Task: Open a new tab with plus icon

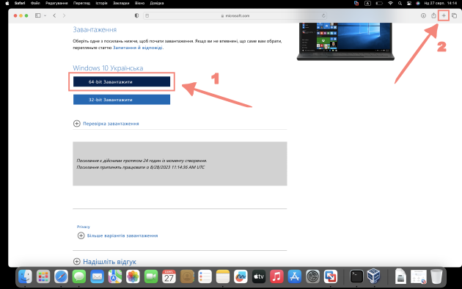Action: pyautogui.click(x=444, y=15)
